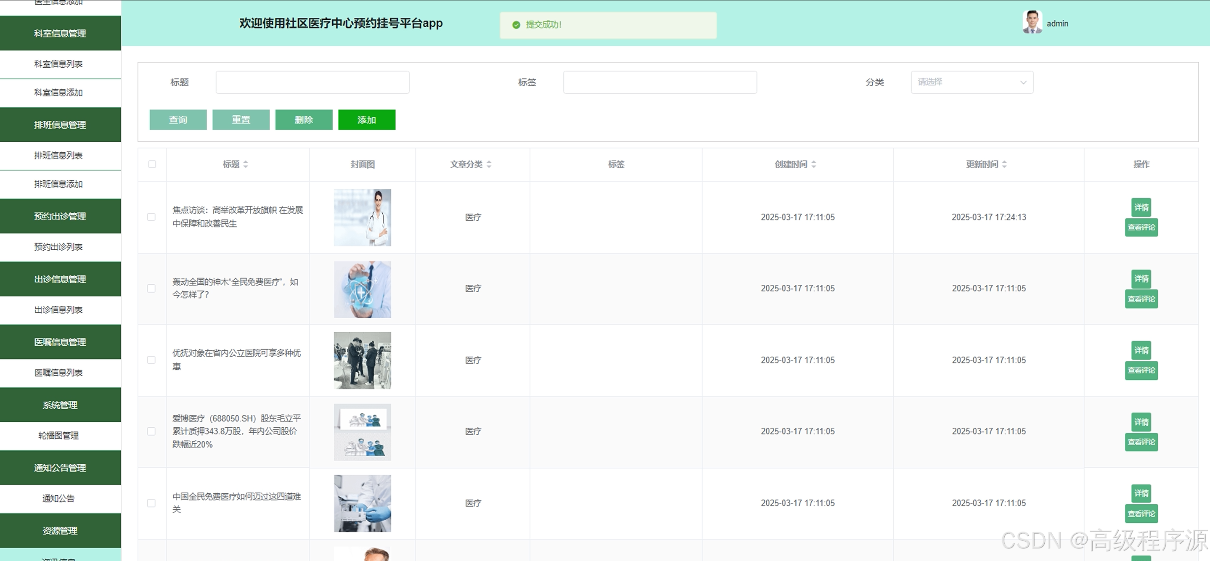Image resolution: width=1210 pixels, height=561 pixels.
Task: Open 轮播图管理 in the sidebar
Action: pyautogui.click(x=59, y=436)
